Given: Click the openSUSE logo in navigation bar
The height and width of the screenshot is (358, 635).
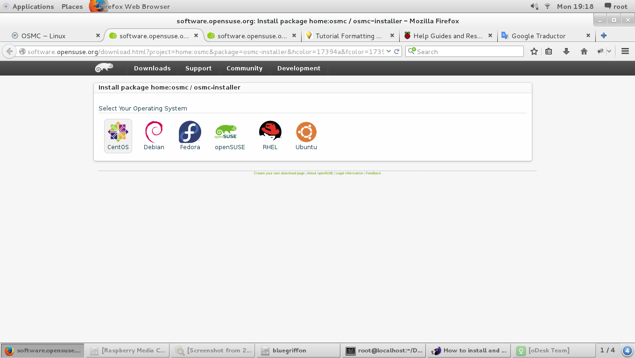Looking at the screenshot, I should 104,68.
